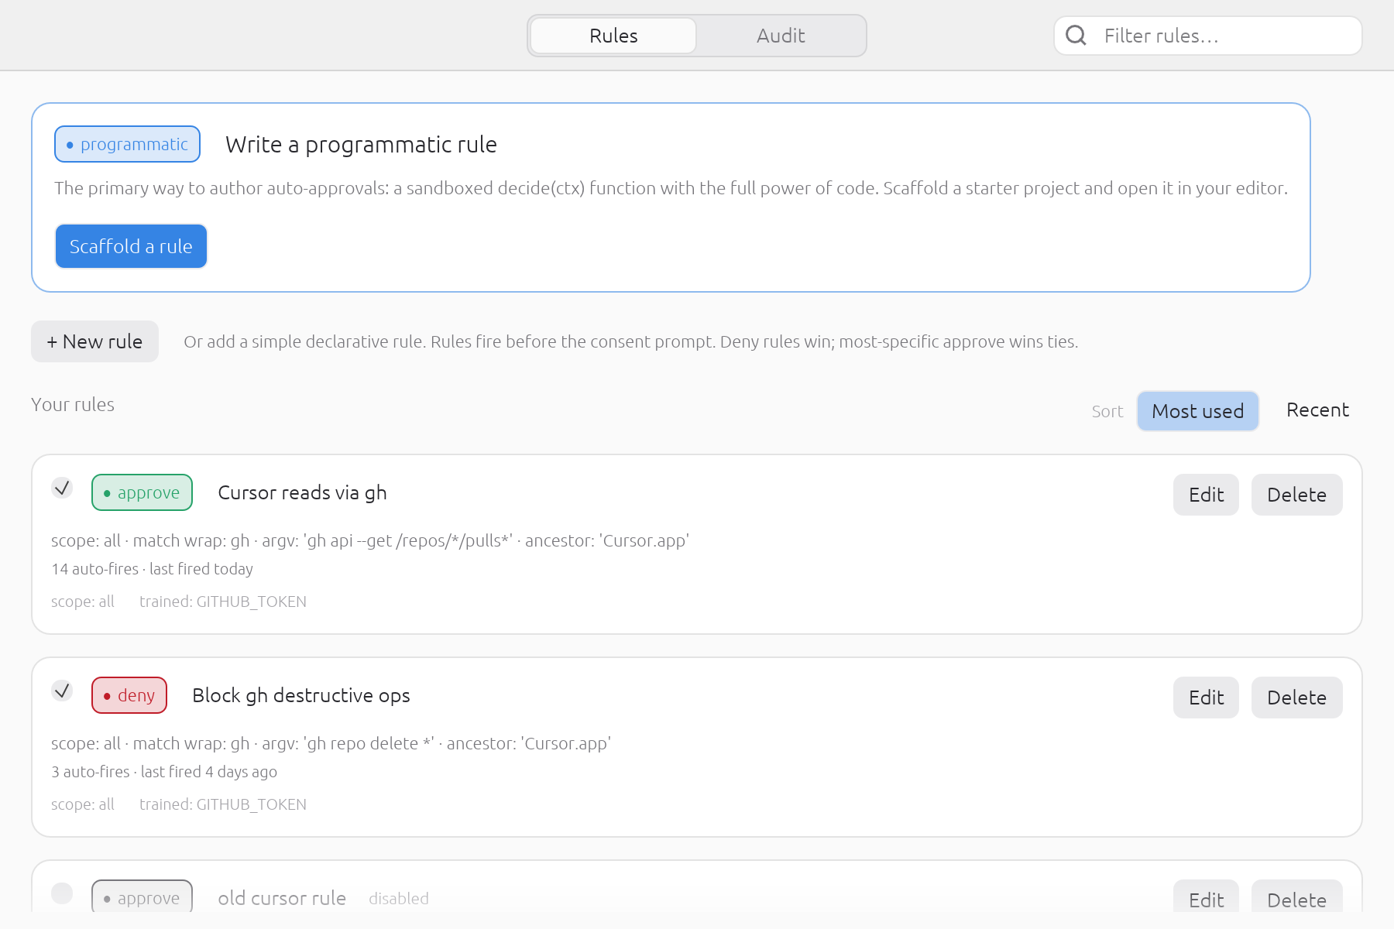Viewport: 1394px width, 929px height.
Task: Toggle the Block gh destructive ops checkbox
Action: (x=62, y=691)
